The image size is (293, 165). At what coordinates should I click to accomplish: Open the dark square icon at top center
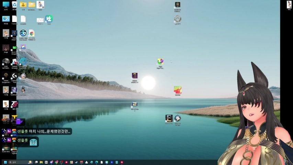178,7
